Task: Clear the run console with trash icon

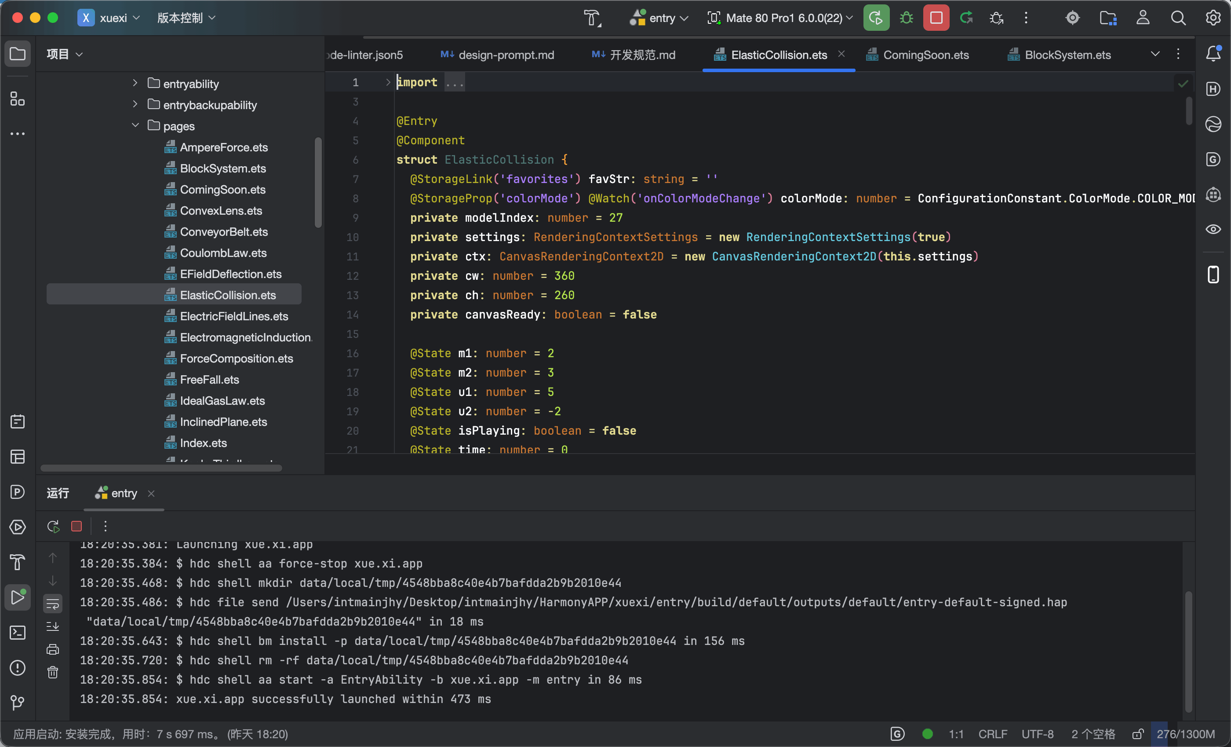Action: (53, 672)
